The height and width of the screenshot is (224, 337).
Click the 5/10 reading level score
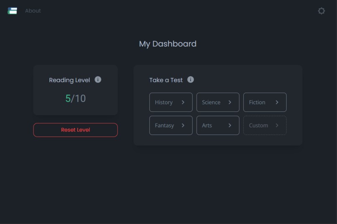(75, 98)
